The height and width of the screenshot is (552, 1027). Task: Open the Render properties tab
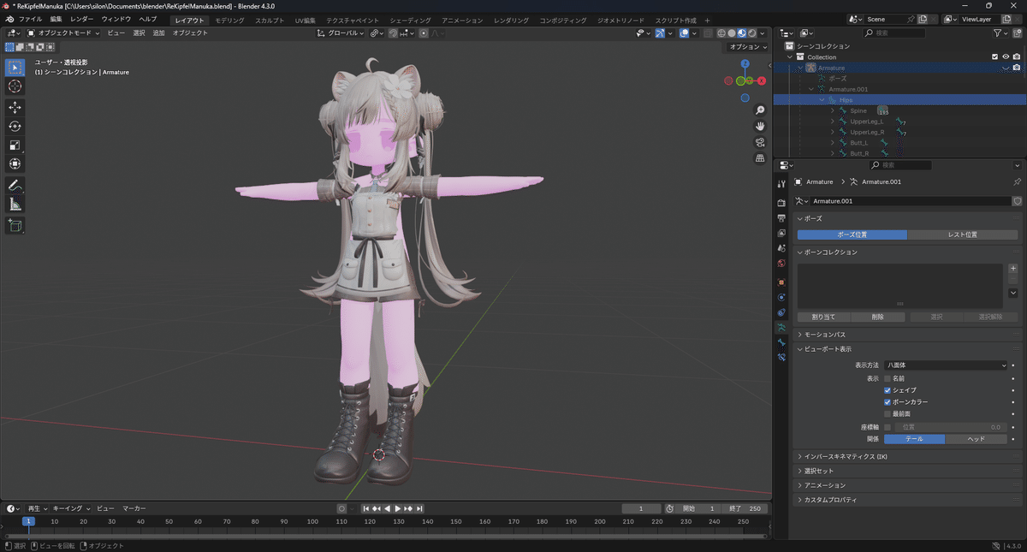781,202
